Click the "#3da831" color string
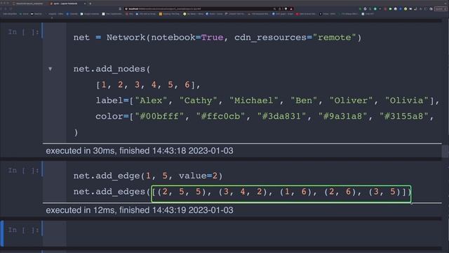The width and height of the screenshot is (449, 253). pyautogui.click(x=281, y=117)
